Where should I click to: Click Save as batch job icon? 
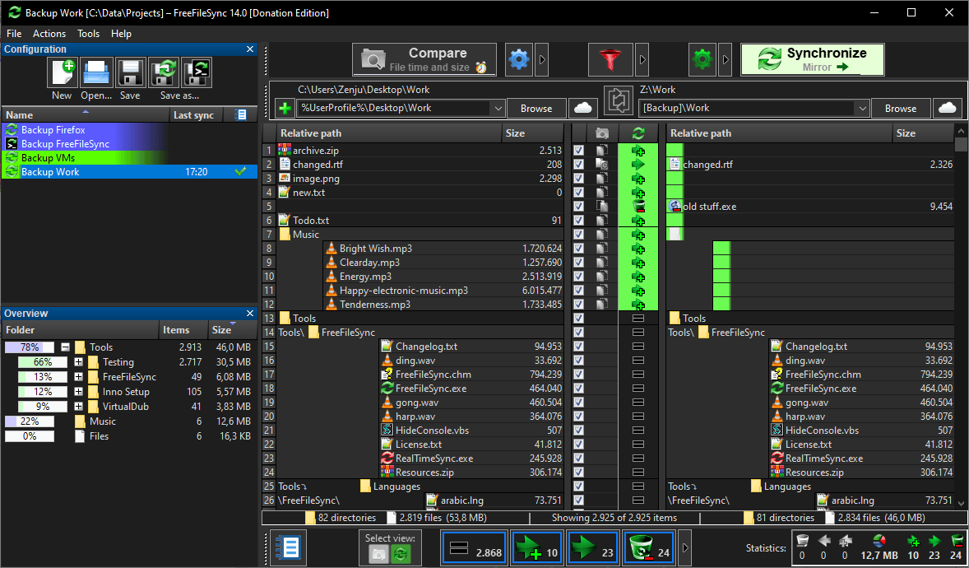pyautogui.click(x=197, y=73)
